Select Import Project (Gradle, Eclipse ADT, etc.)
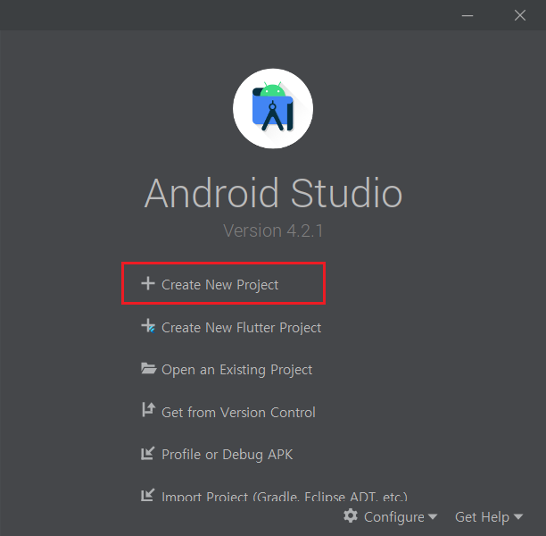 pos(285,496)
